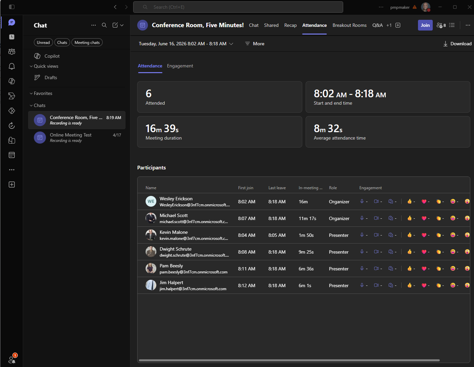Open participants icon showing 8
Viewport: 474px width, 367px height.
pyautogui.click(x=441, y=25)
